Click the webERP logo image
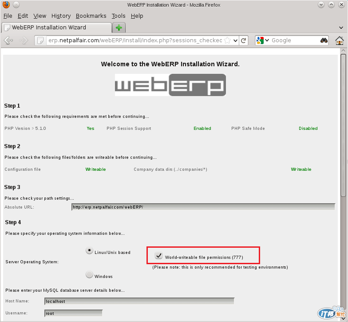The height and width of the screenshot is (322, 348). coord(170,85)
